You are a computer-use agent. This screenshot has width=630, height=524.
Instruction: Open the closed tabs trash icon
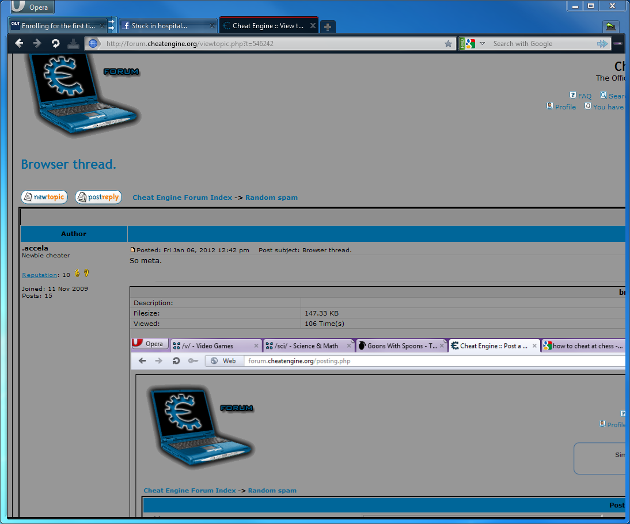click(610, 26)
